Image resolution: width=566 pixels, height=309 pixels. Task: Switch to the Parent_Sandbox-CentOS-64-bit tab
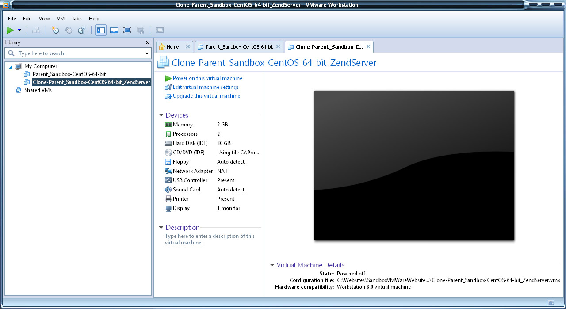pyautogui.click(x=239, y=47)
